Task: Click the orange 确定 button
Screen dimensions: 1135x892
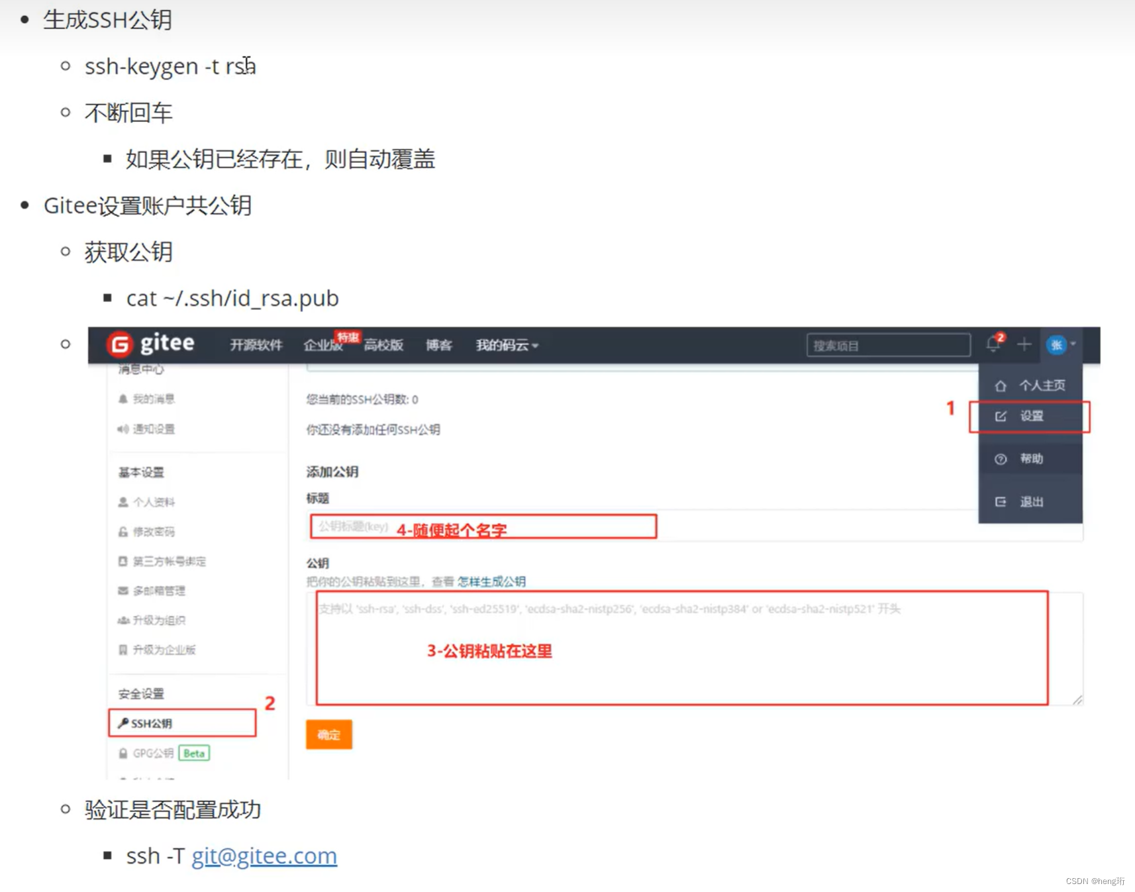Action: point(328,734)
